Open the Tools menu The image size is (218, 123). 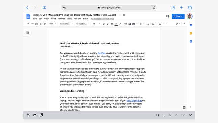(69, 19)
